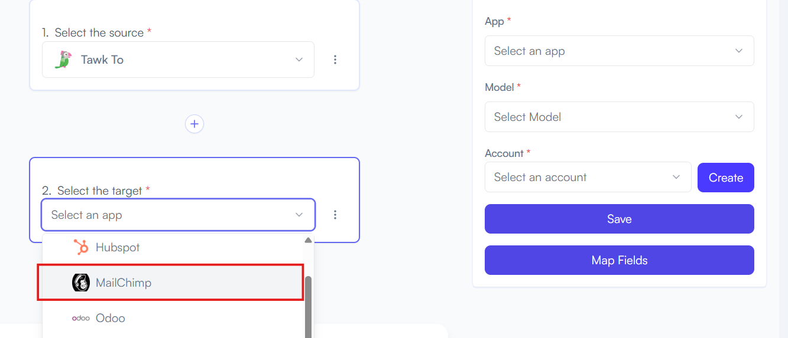This screenshot has width=788, height=338.
Task: Open the Select Model dropdown
Action: [619, 117]
